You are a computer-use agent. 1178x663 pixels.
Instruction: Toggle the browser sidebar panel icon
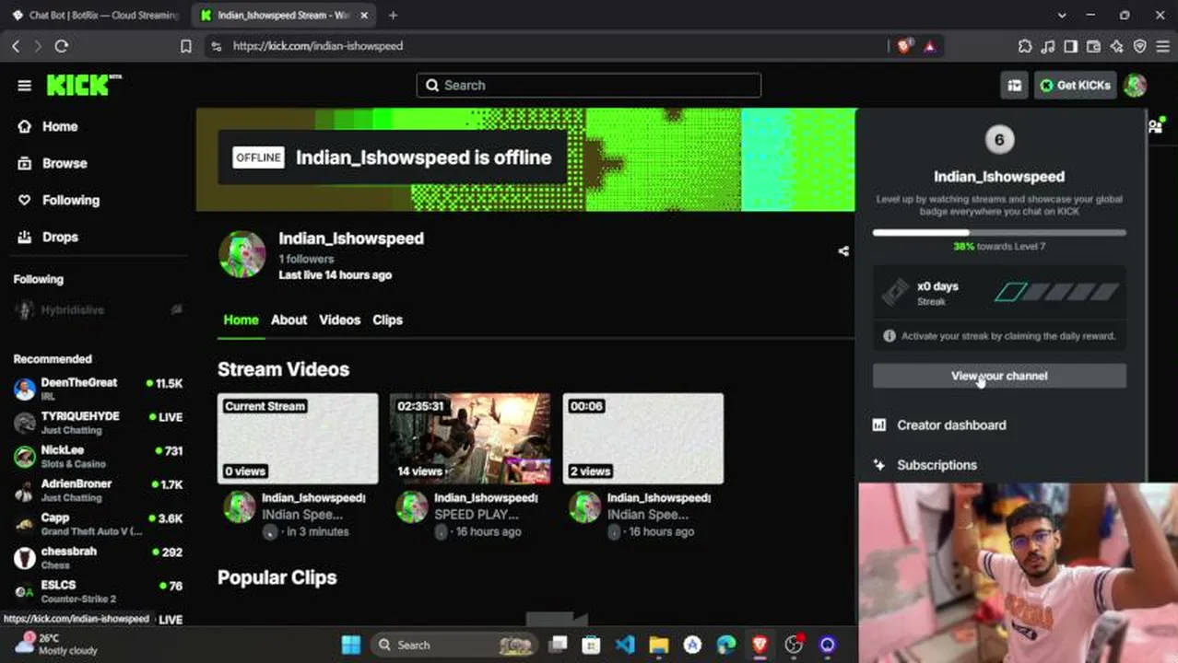tap(1070, 45)
